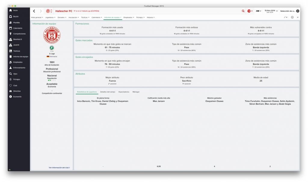Click the search magnifier icon
The height and width of the screenshot is (182, 308).
tap(243, 11)
